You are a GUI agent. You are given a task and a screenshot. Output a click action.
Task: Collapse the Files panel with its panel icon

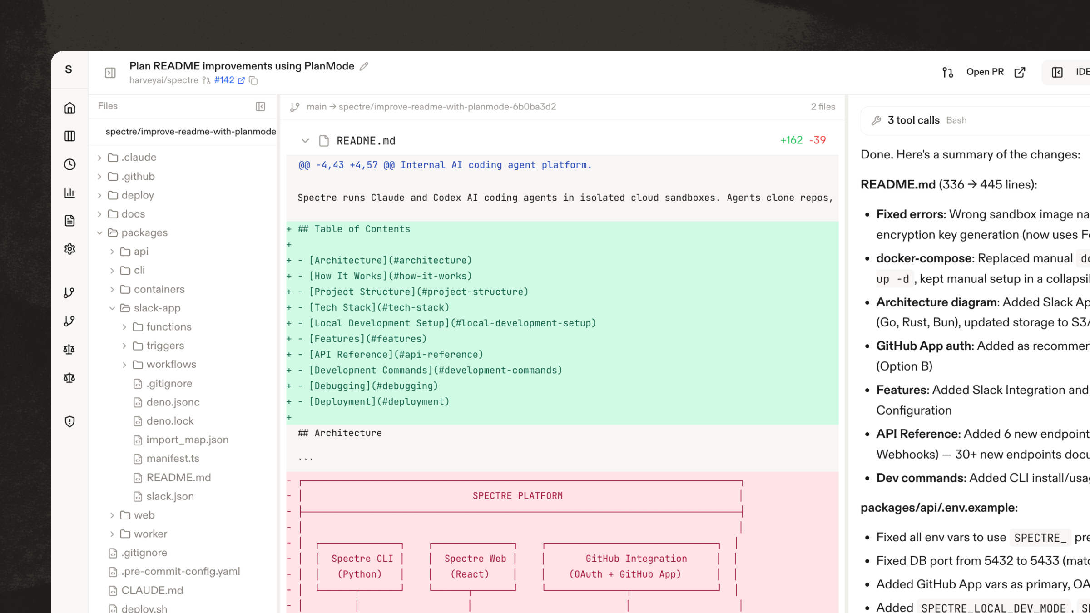pos(260,106)
